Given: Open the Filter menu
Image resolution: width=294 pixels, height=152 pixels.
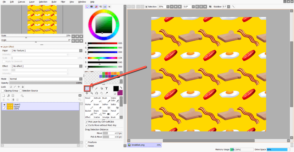Looking at the screenshot, I should coord(63,2).
